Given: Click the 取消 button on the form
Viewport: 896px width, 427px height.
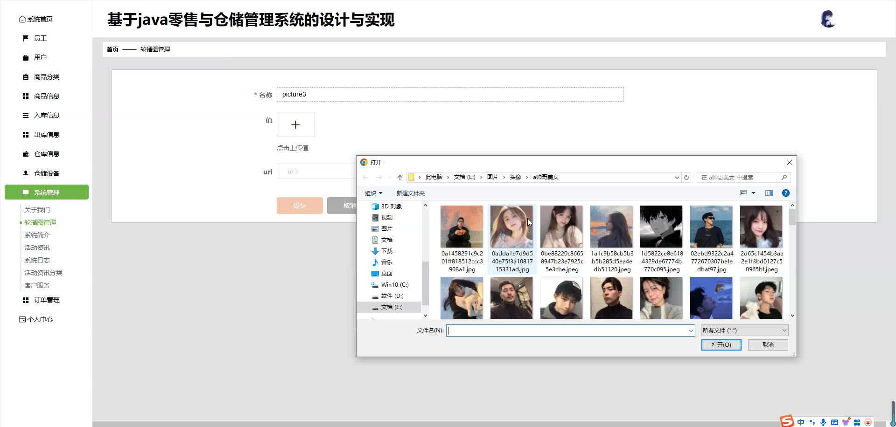Looking at the screenshot, I should pos(342,206).
